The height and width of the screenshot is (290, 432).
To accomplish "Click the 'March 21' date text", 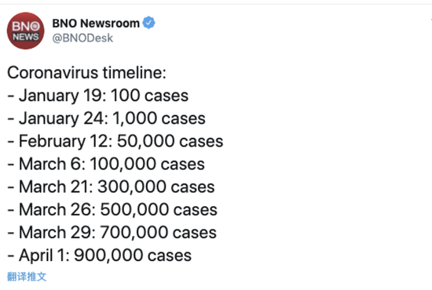I will [x=54, y=187].
